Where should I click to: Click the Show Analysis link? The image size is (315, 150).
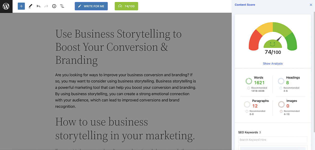click(x=273, y=63)
